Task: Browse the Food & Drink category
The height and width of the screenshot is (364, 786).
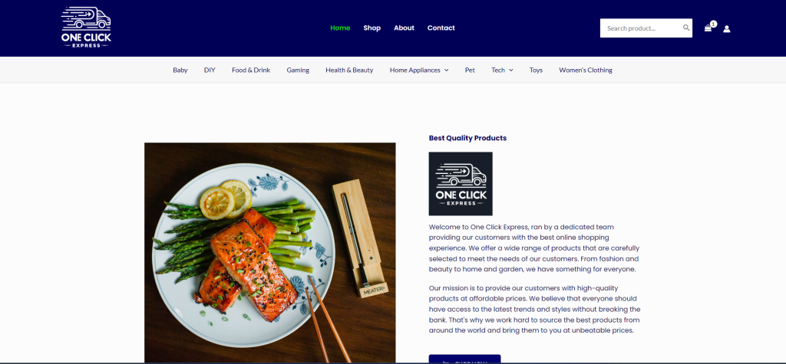Action: [x=251, y=70]
